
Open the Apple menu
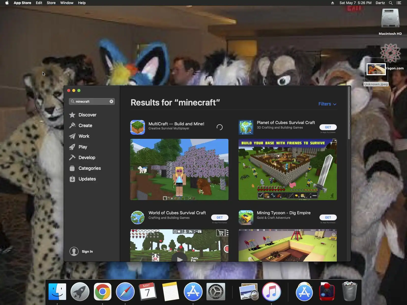(x=7, y=3)
